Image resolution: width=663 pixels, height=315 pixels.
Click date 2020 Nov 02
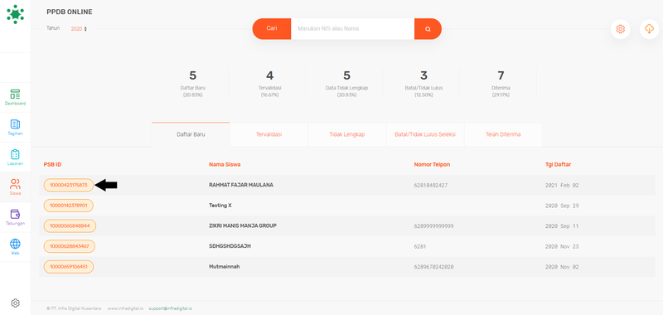point(562,267)
